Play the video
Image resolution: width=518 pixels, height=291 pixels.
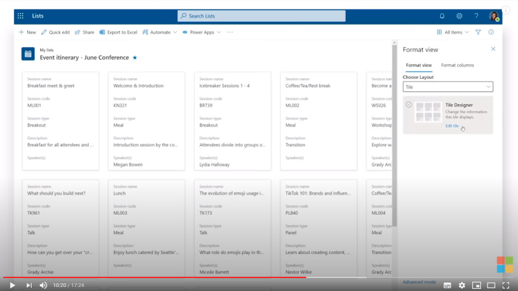[x=12, y=285]
